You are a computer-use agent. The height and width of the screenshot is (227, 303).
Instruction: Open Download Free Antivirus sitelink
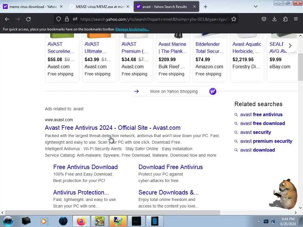171,167
